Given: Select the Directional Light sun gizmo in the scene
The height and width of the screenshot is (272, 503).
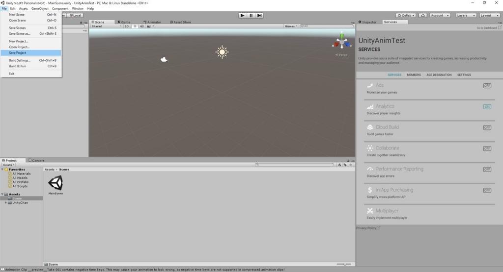Looking at the screenshot, I should coord(222,52).
